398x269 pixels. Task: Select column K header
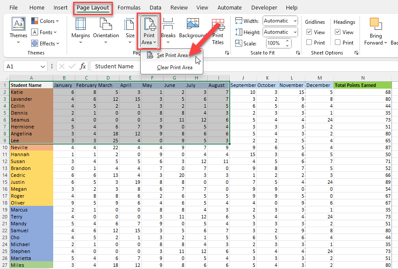(267, 78)
